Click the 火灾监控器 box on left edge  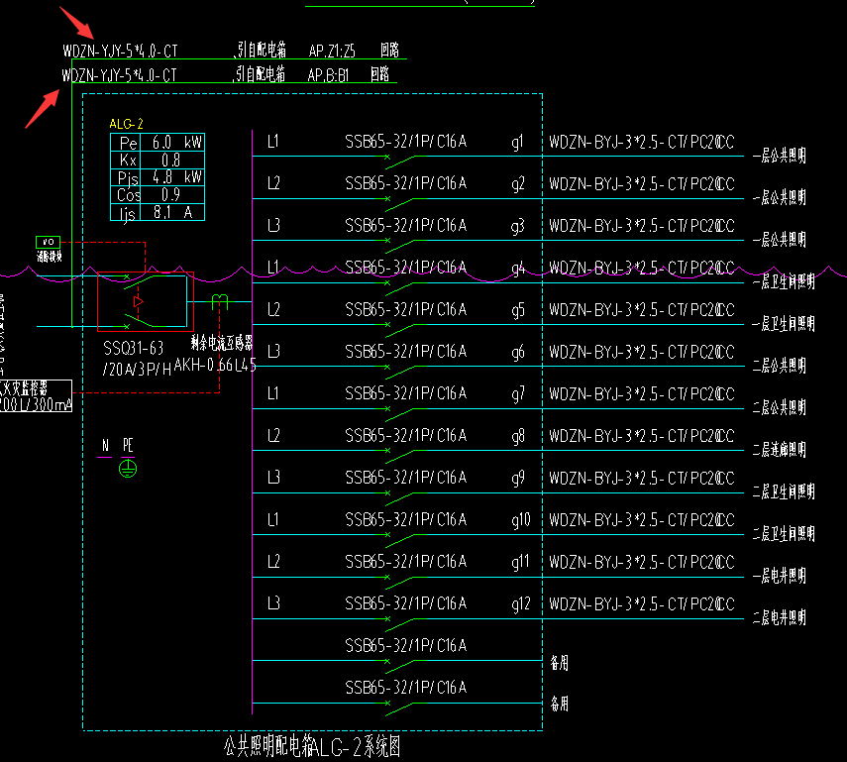[x=36, y=396]
